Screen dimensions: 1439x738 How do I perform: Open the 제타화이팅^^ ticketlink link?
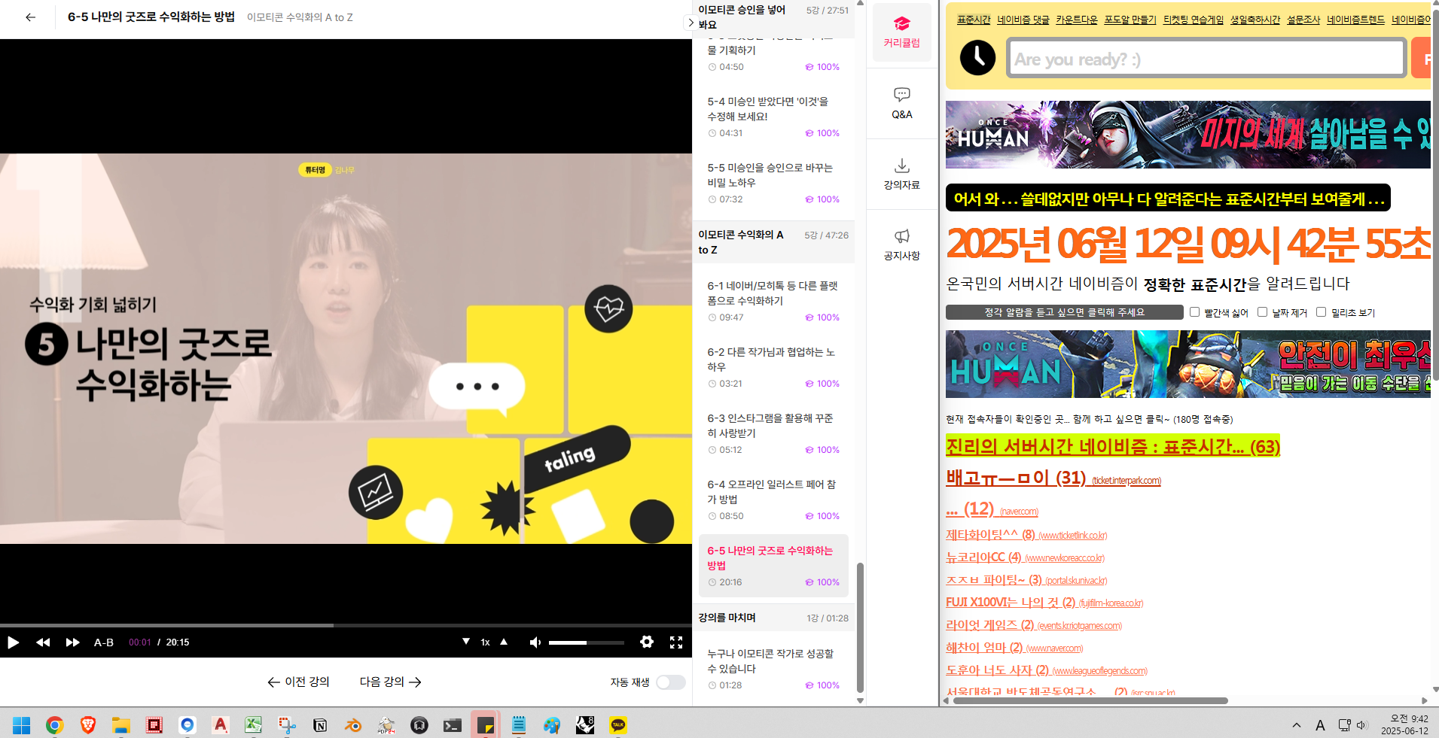1026,535
